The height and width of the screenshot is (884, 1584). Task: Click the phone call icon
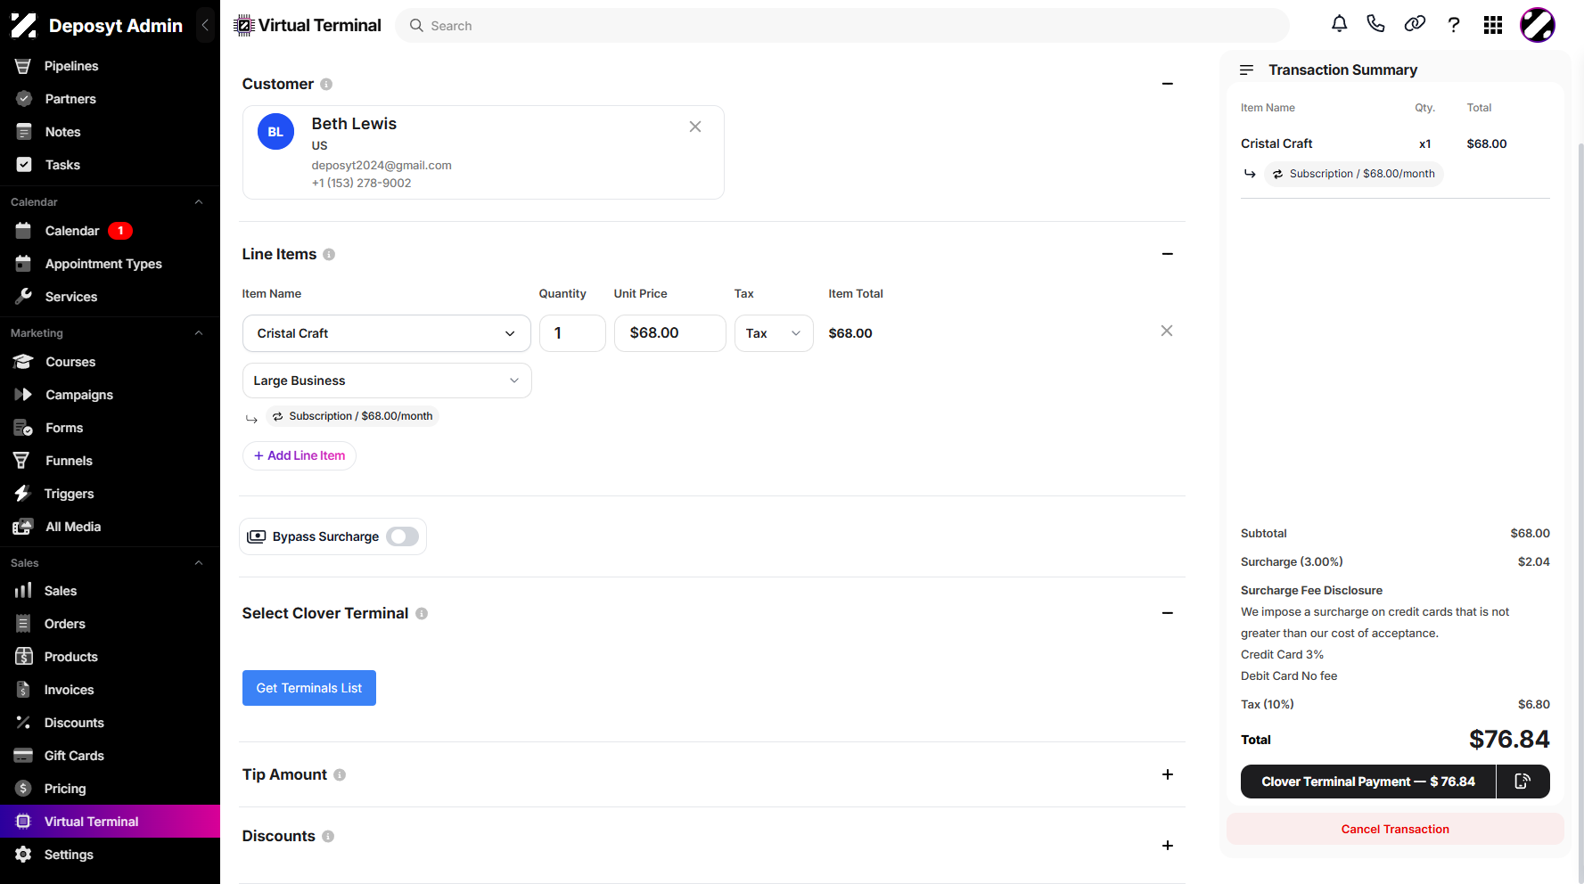click(x=1375, y=24)
